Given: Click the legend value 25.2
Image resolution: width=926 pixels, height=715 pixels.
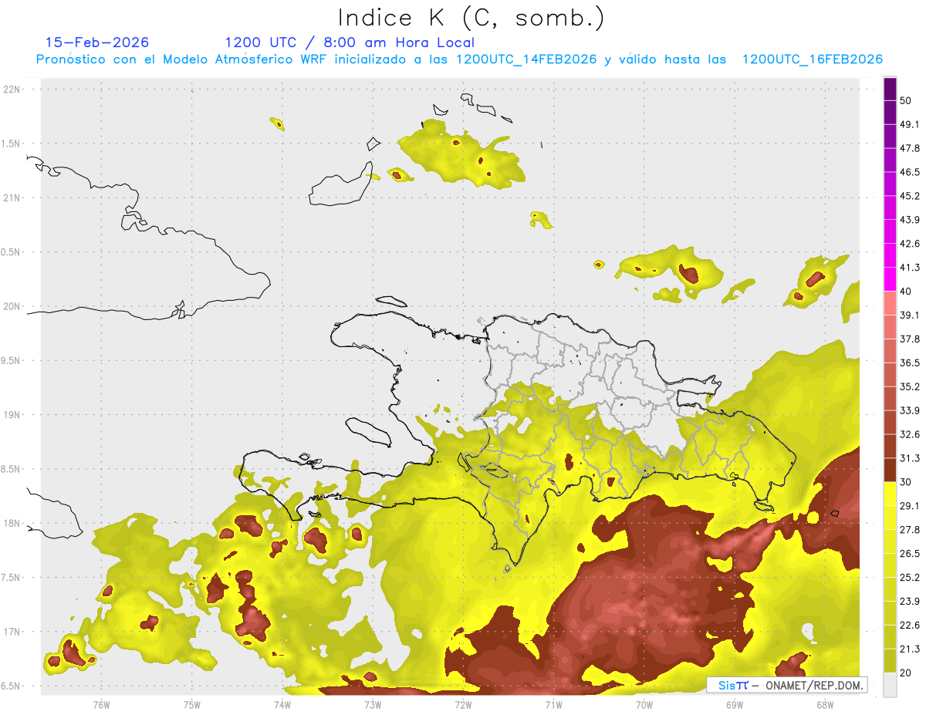Looking at the screenshot, I should point(910,578).
